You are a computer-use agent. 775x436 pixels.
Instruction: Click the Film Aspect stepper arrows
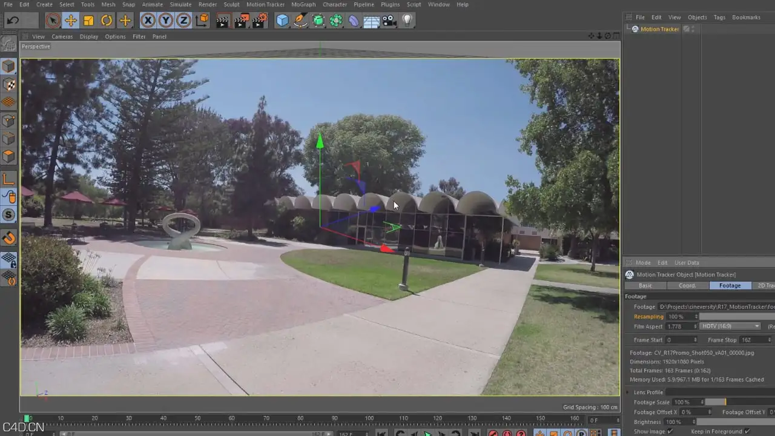click(x=696, y=326)
